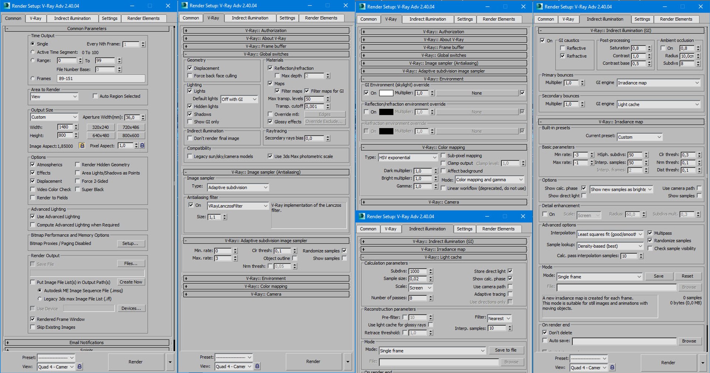Open the Output Size Custom dropdown

54,117
